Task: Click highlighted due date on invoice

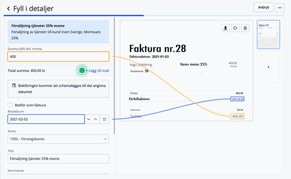Action: (x=237, y=99)
